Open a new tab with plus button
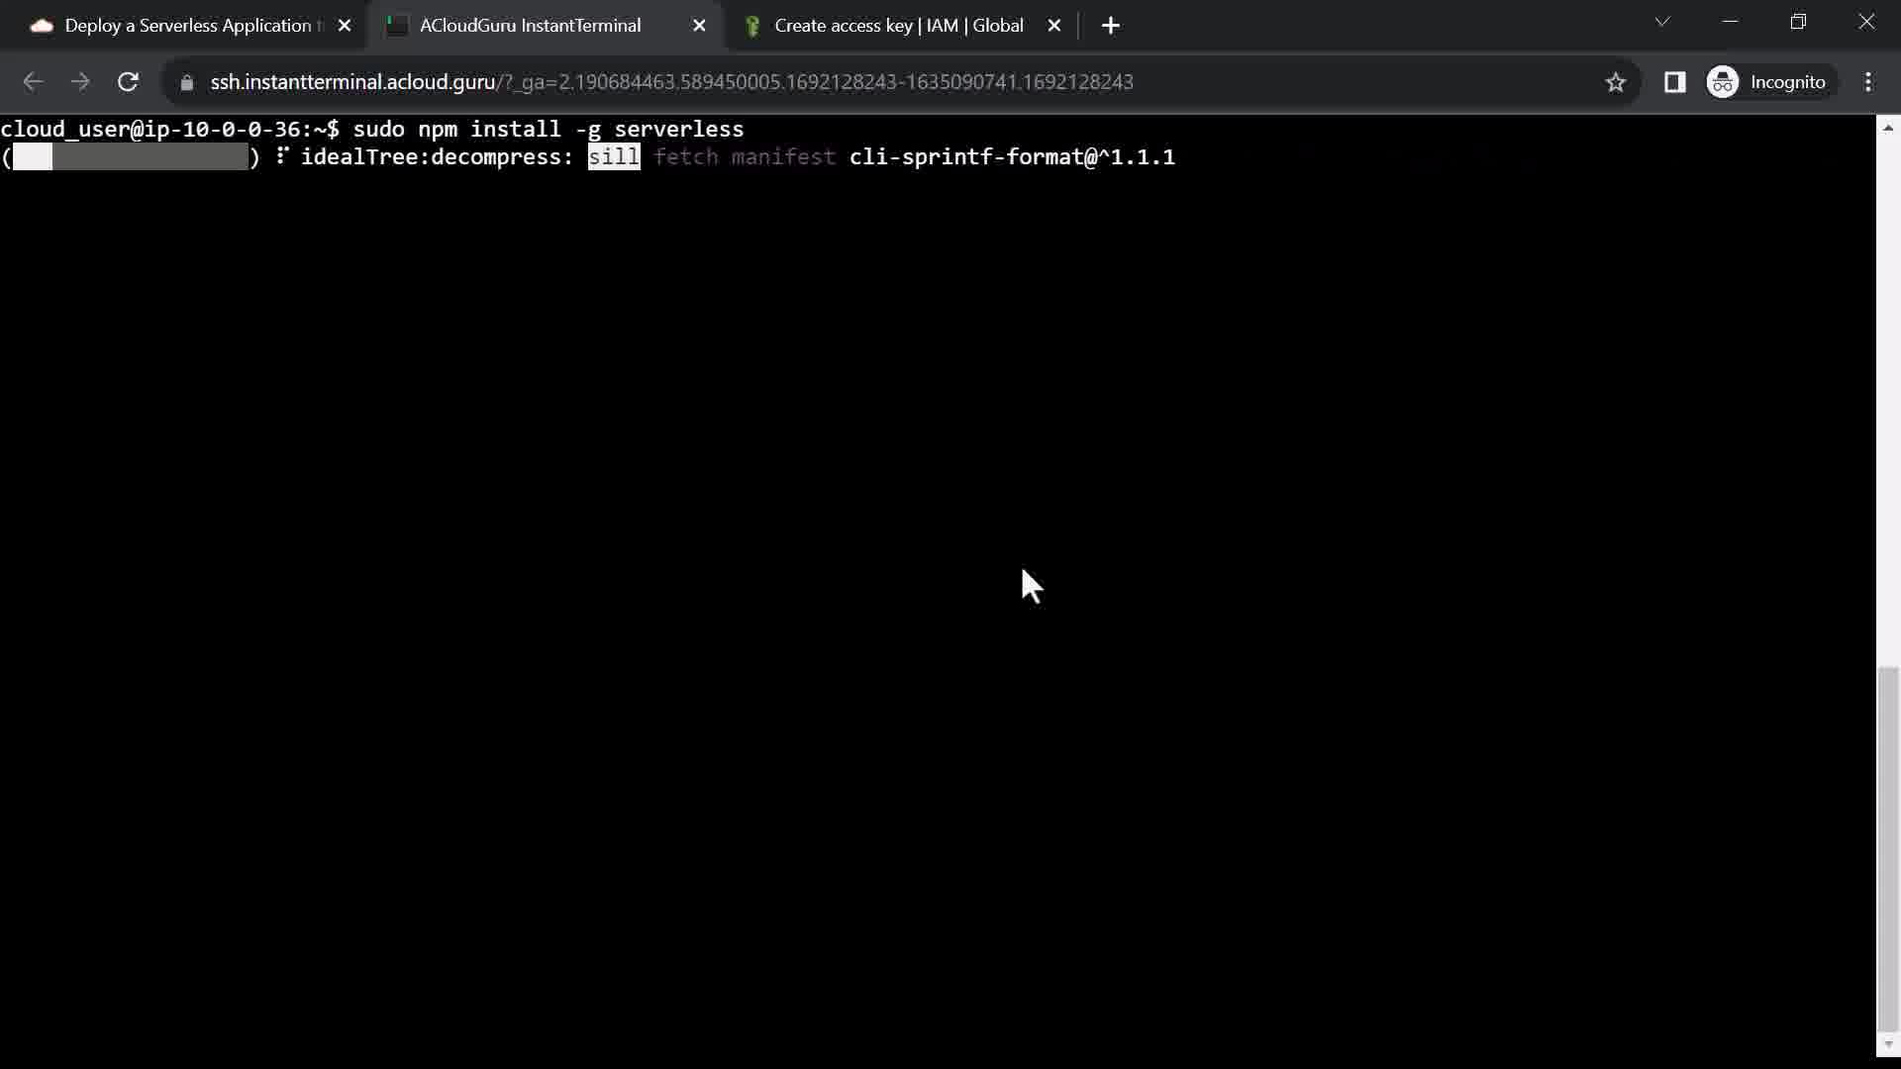 click(x=1111, y=26)
